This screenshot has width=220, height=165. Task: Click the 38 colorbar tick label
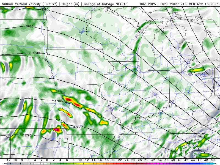coord(173,160)
